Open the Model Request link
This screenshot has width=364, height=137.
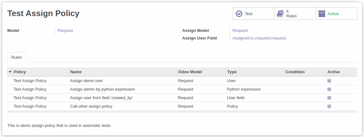(65, 30)
